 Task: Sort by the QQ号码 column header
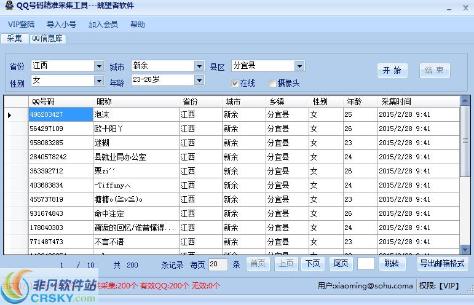pos(61,101)
